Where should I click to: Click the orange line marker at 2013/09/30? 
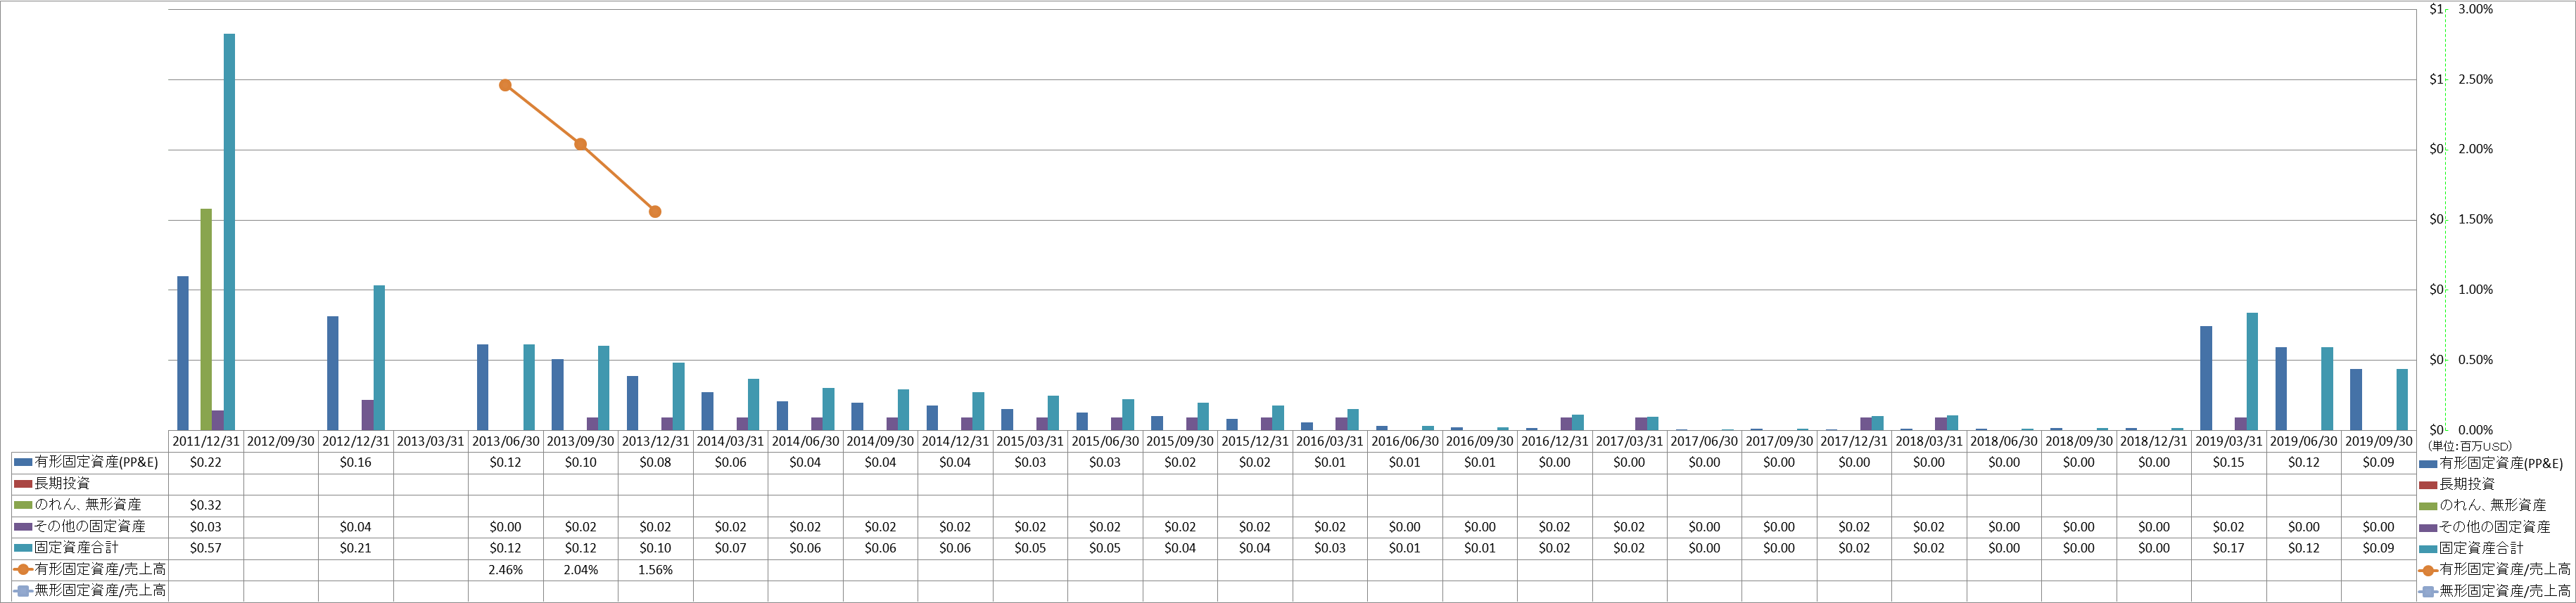point(580,145)
